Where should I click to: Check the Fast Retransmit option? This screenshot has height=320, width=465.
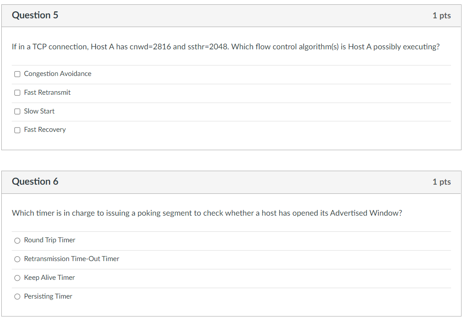[x=17, y=93]
